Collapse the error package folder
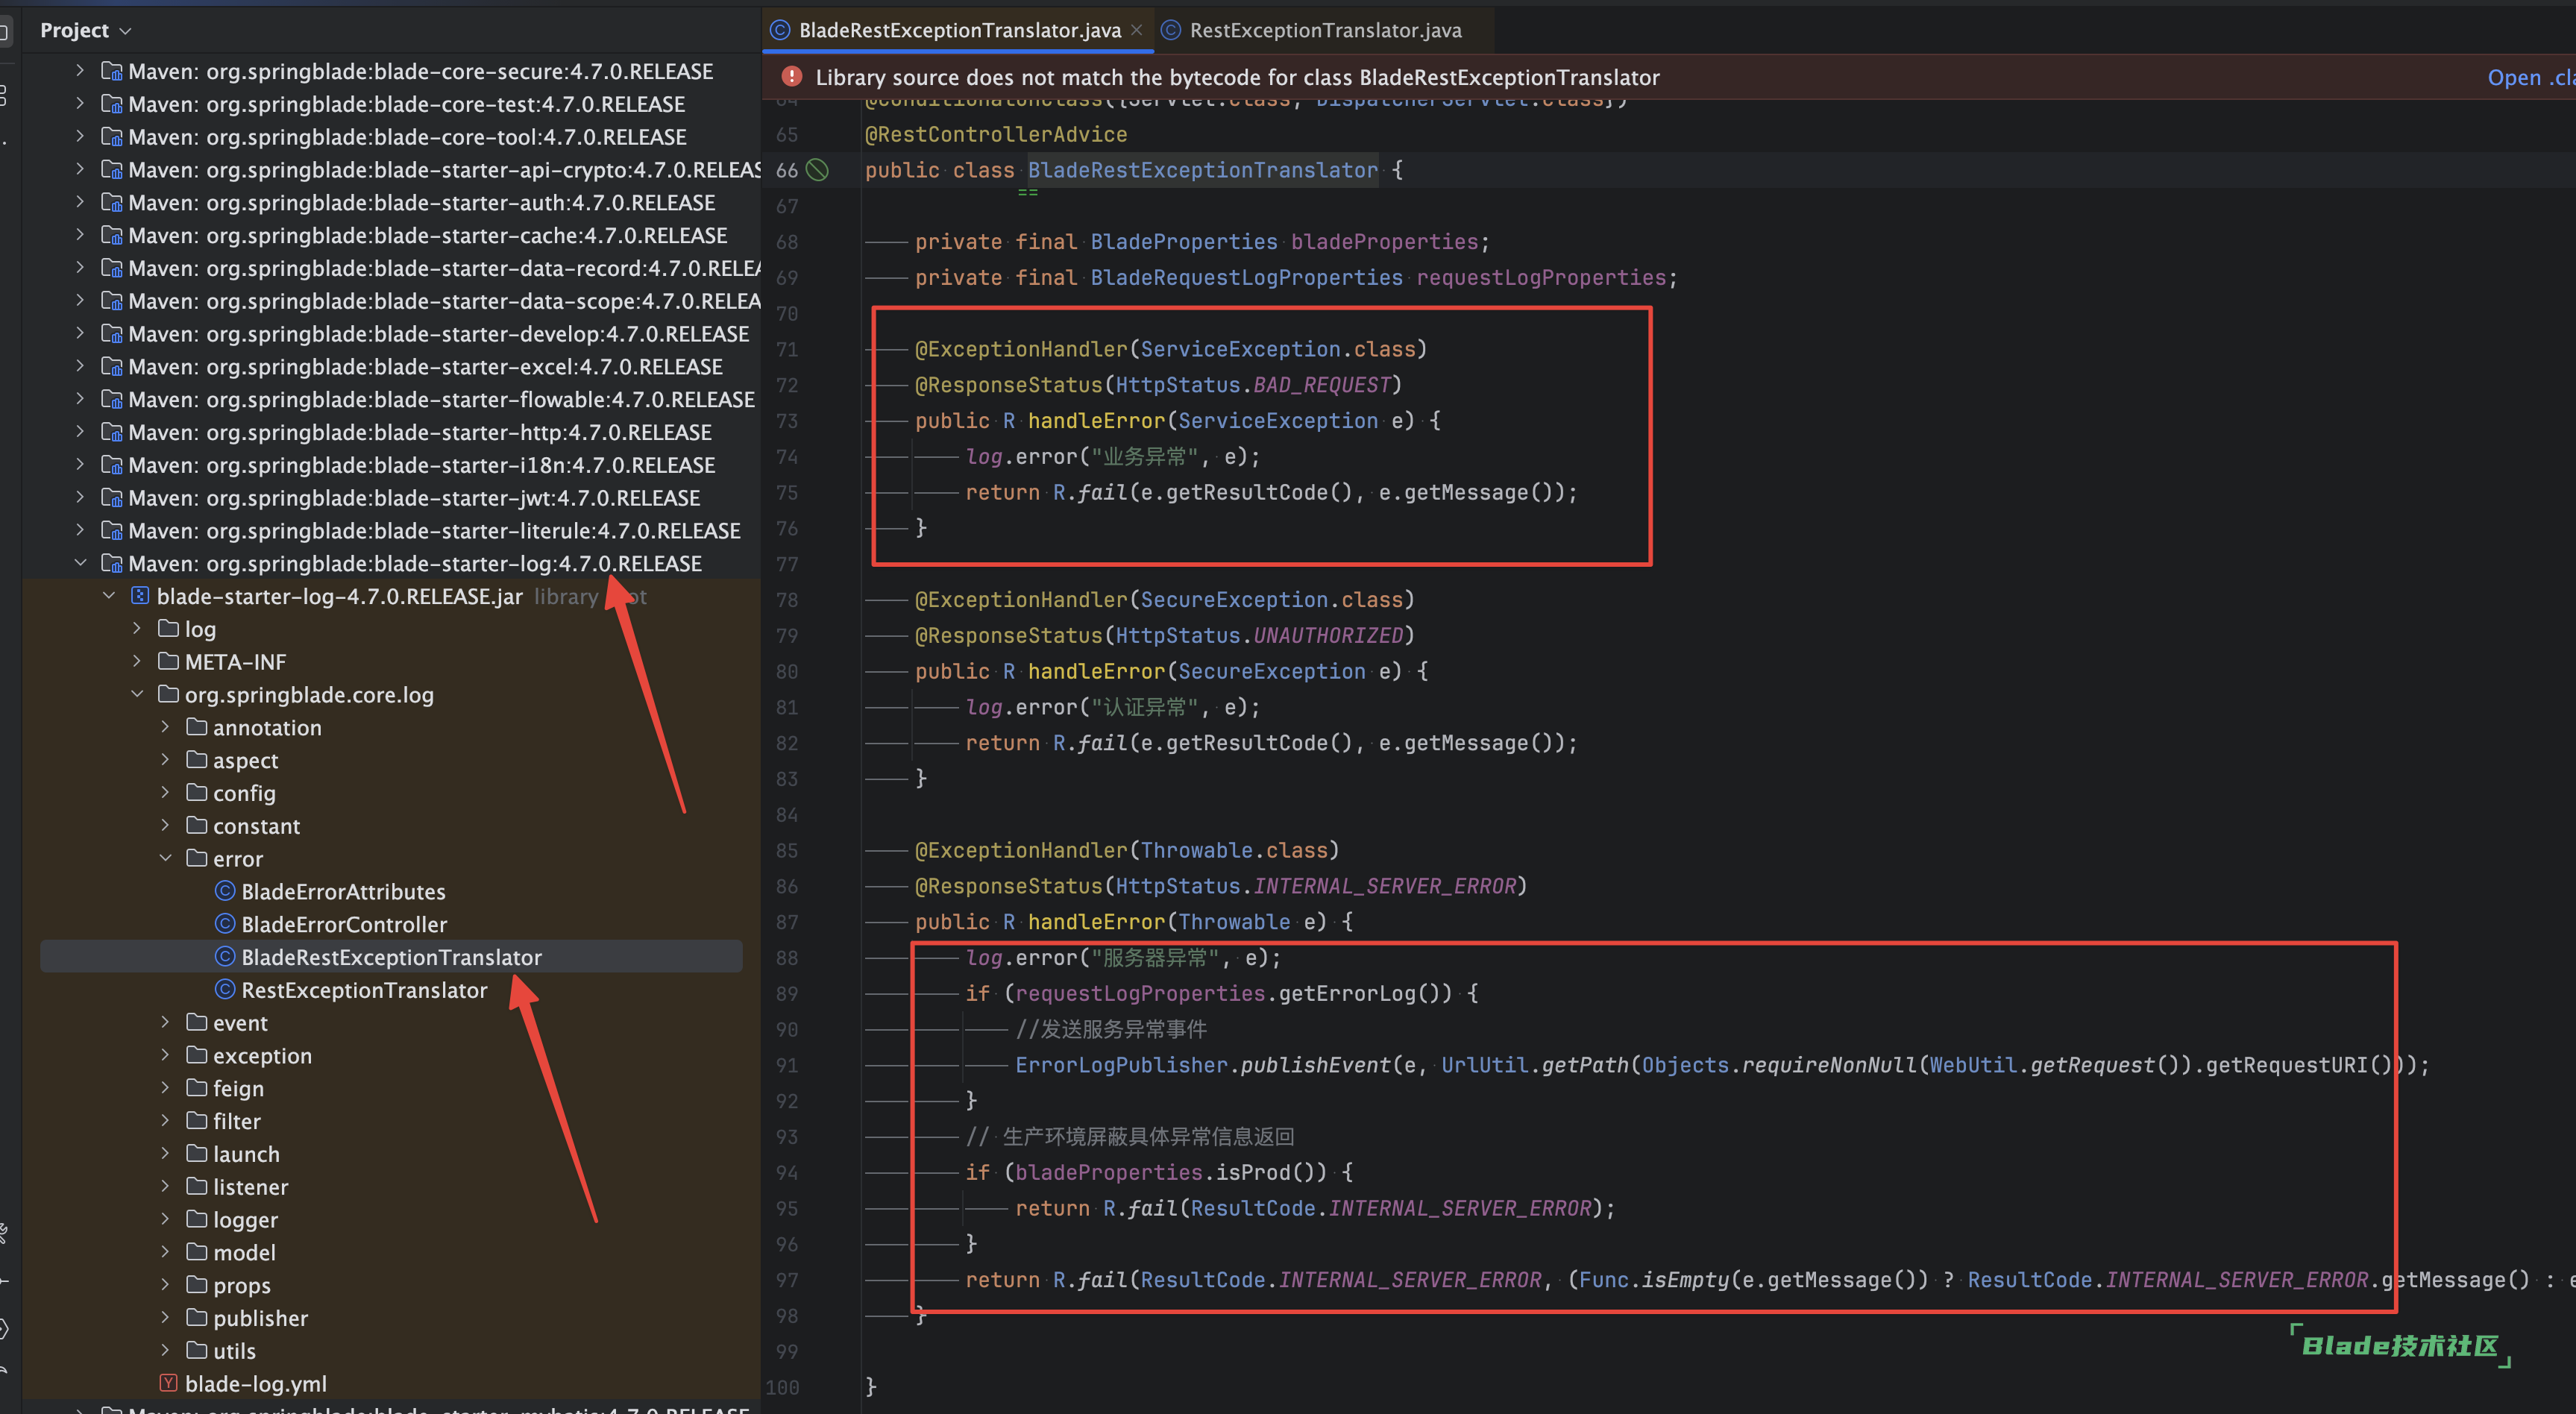The height and width of the screenshot is (1414, 2576). (166, 858)
